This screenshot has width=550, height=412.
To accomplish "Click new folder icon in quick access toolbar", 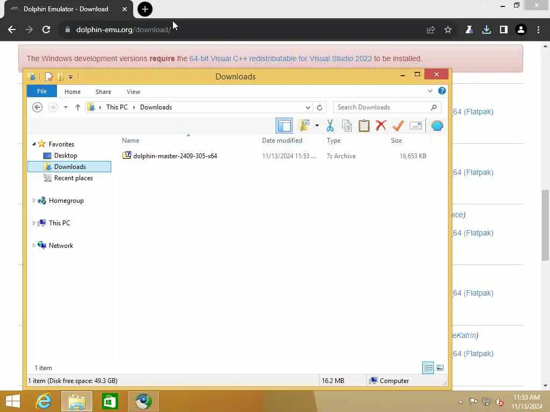I will click(60, 76).
